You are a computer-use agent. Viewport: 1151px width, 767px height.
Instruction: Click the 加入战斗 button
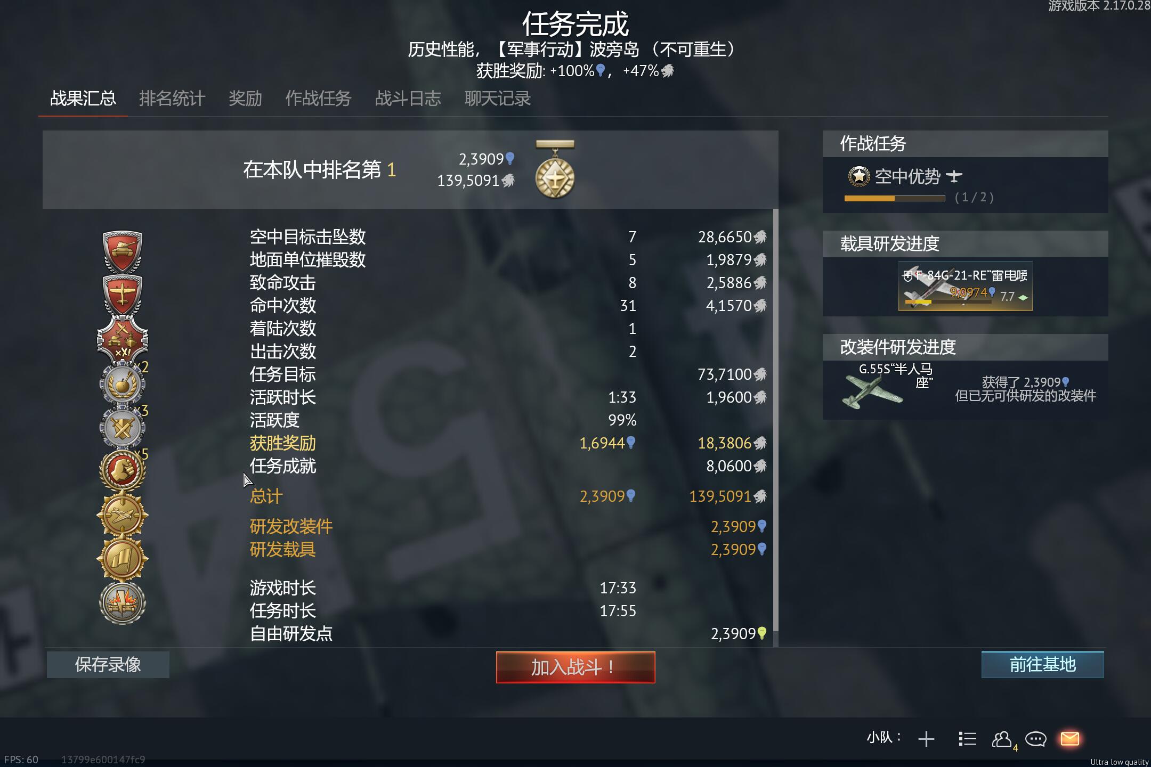575,667
